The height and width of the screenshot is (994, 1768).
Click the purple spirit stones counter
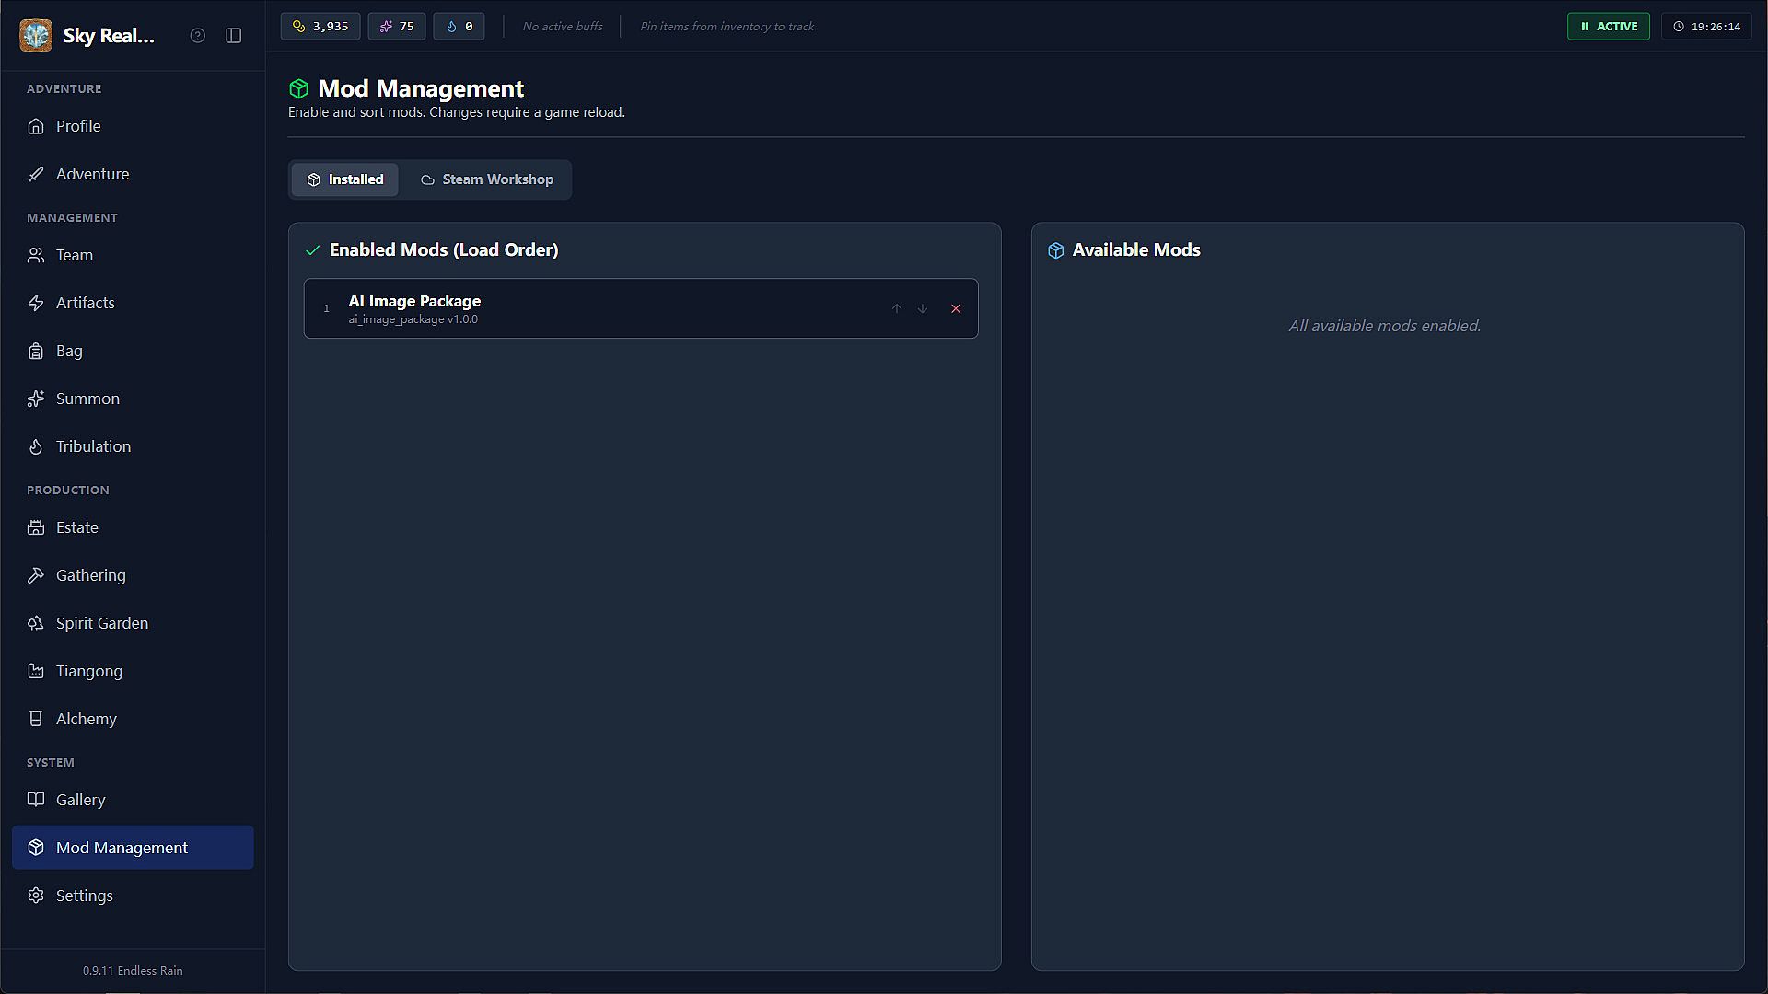[397, 27]
